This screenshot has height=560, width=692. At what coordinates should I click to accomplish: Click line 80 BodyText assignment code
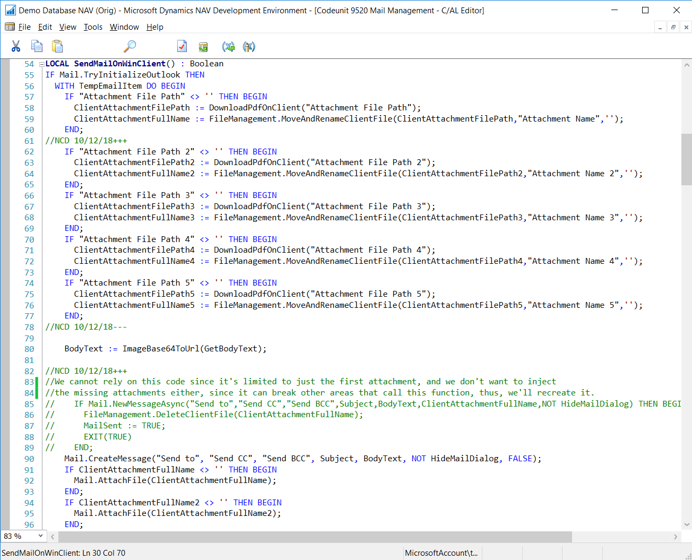[166, 349]
